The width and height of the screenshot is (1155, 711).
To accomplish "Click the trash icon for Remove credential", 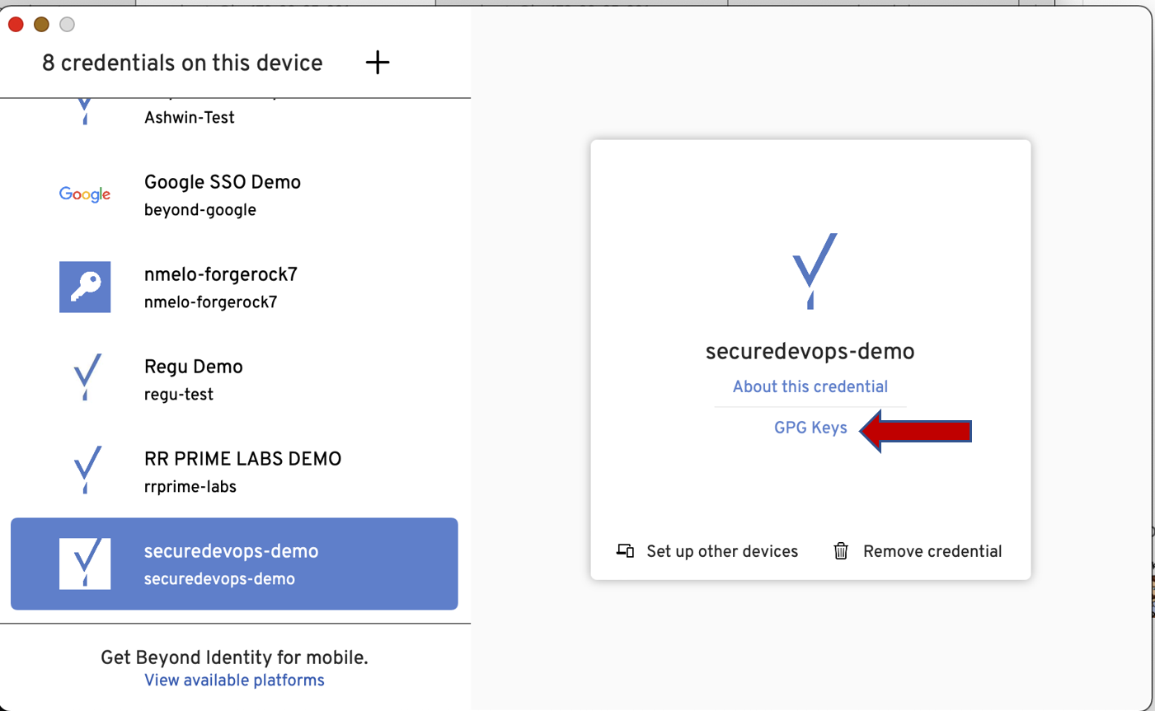I will [841, 551].
